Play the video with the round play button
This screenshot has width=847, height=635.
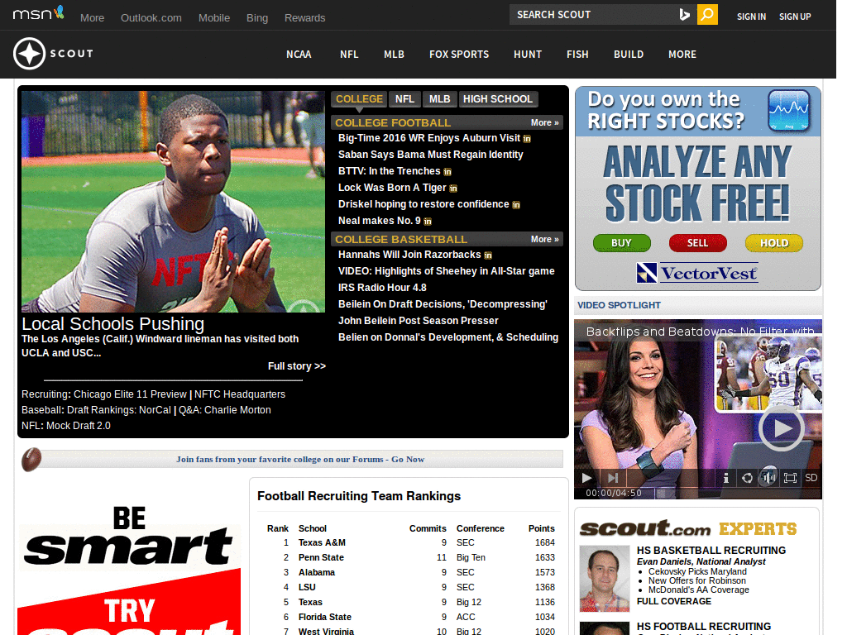click(x=782, y=429)
